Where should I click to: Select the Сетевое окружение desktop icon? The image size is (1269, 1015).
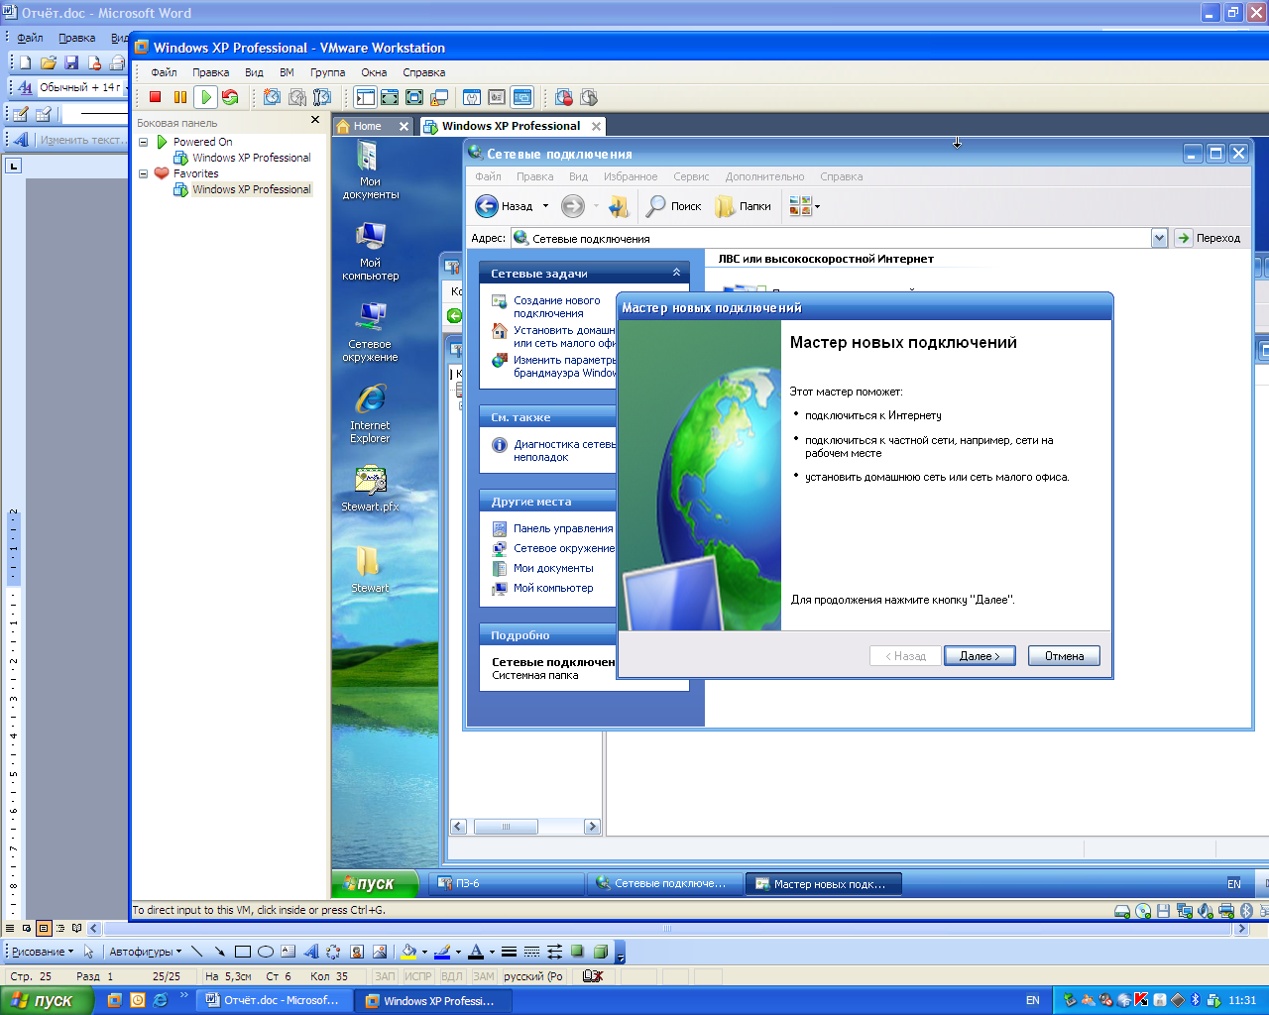pyautogui.click(x=370, y=332)
